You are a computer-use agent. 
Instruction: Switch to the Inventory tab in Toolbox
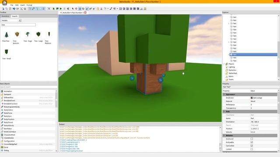pos(5,16)
